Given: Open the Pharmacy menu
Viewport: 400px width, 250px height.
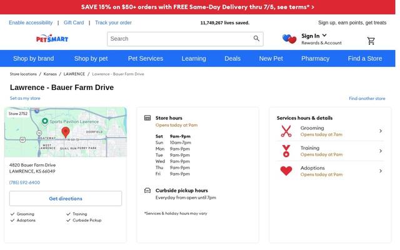Looking at the screenshot, I should tap(315, 58).
